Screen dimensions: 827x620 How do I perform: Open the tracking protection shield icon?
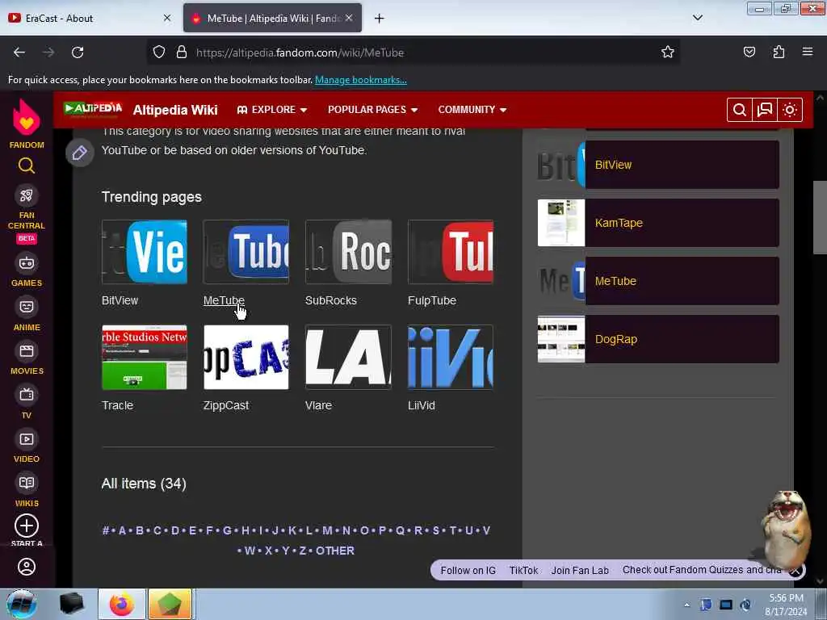pos(159,52)
